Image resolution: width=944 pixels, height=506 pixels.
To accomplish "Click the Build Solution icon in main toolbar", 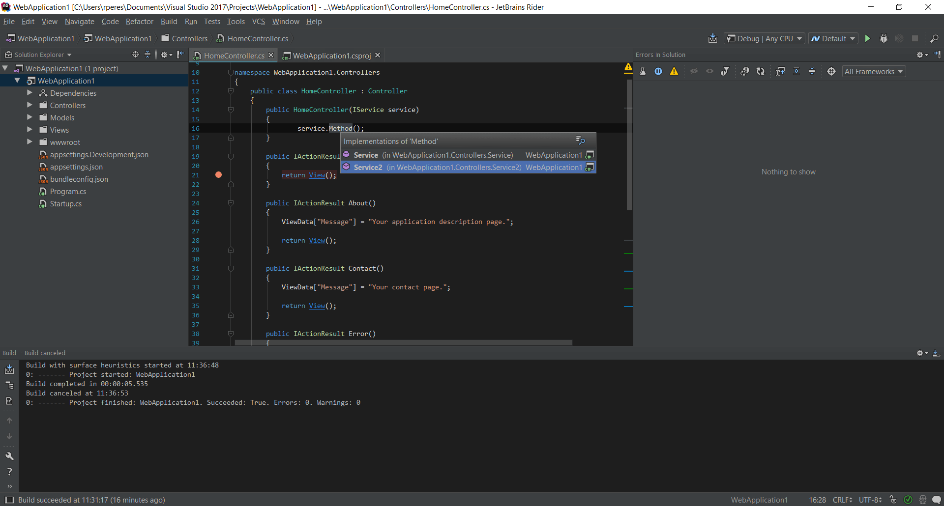I will [x=713, y=38].
